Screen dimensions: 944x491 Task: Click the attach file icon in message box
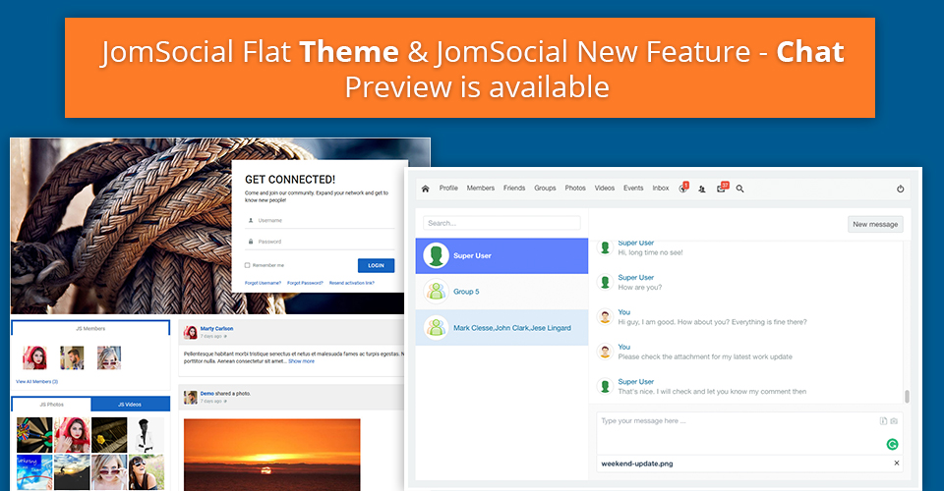(x=883, y=420)
